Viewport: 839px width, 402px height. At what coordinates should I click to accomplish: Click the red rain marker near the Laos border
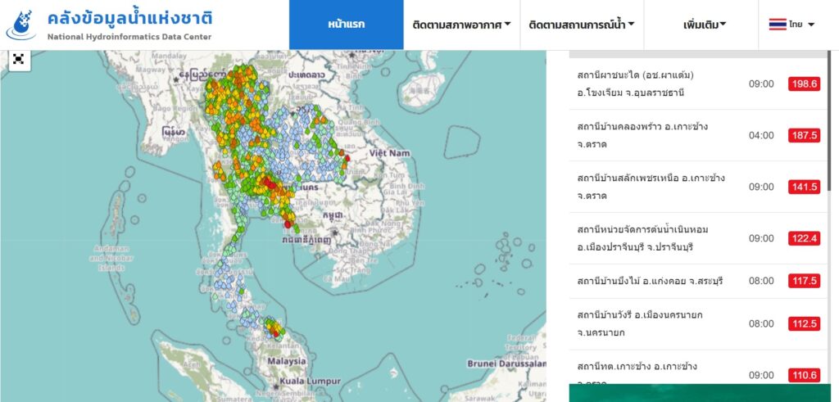tap(347, 158)
